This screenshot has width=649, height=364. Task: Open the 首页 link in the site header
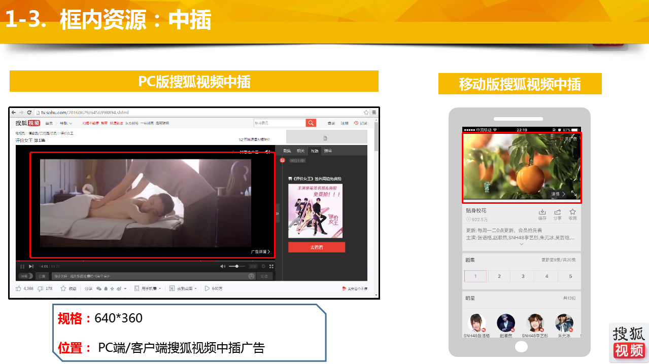tap(49, 123)
